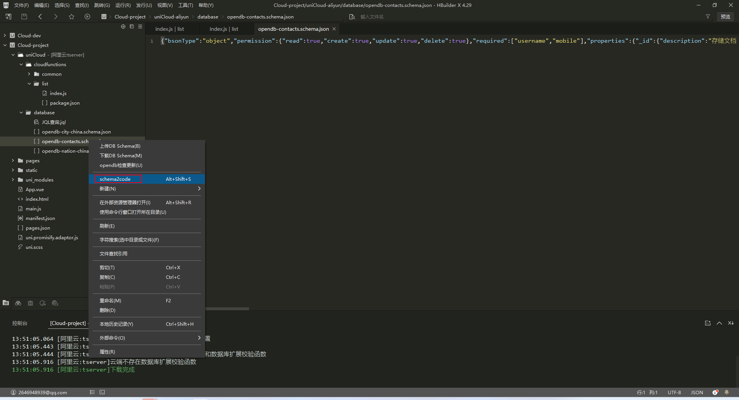Choose opendb检查更新(U) menu entry
Image resolution: width=739 pixels, height=400 pixels.
pyautogui.click(x=147, y=165)
